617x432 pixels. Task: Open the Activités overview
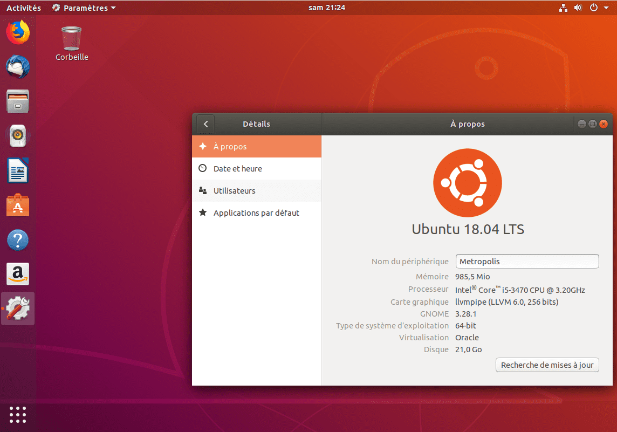[22, 8]
